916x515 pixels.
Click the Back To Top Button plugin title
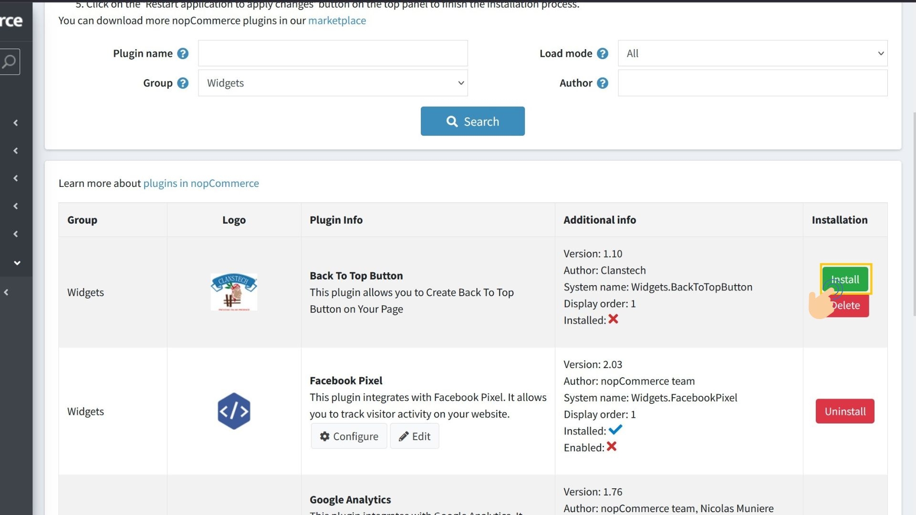click(356, 276)
